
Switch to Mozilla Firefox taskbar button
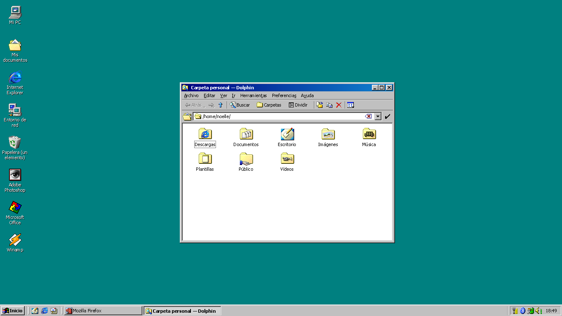coord(103,311)
